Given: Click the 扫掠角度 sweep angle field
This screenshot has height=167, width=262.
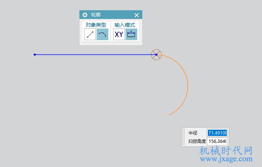Looking at the screenshot, I should (217, 141).
